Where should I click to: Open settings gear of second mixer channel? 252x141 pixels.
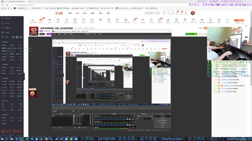click(x=133, y=125)
